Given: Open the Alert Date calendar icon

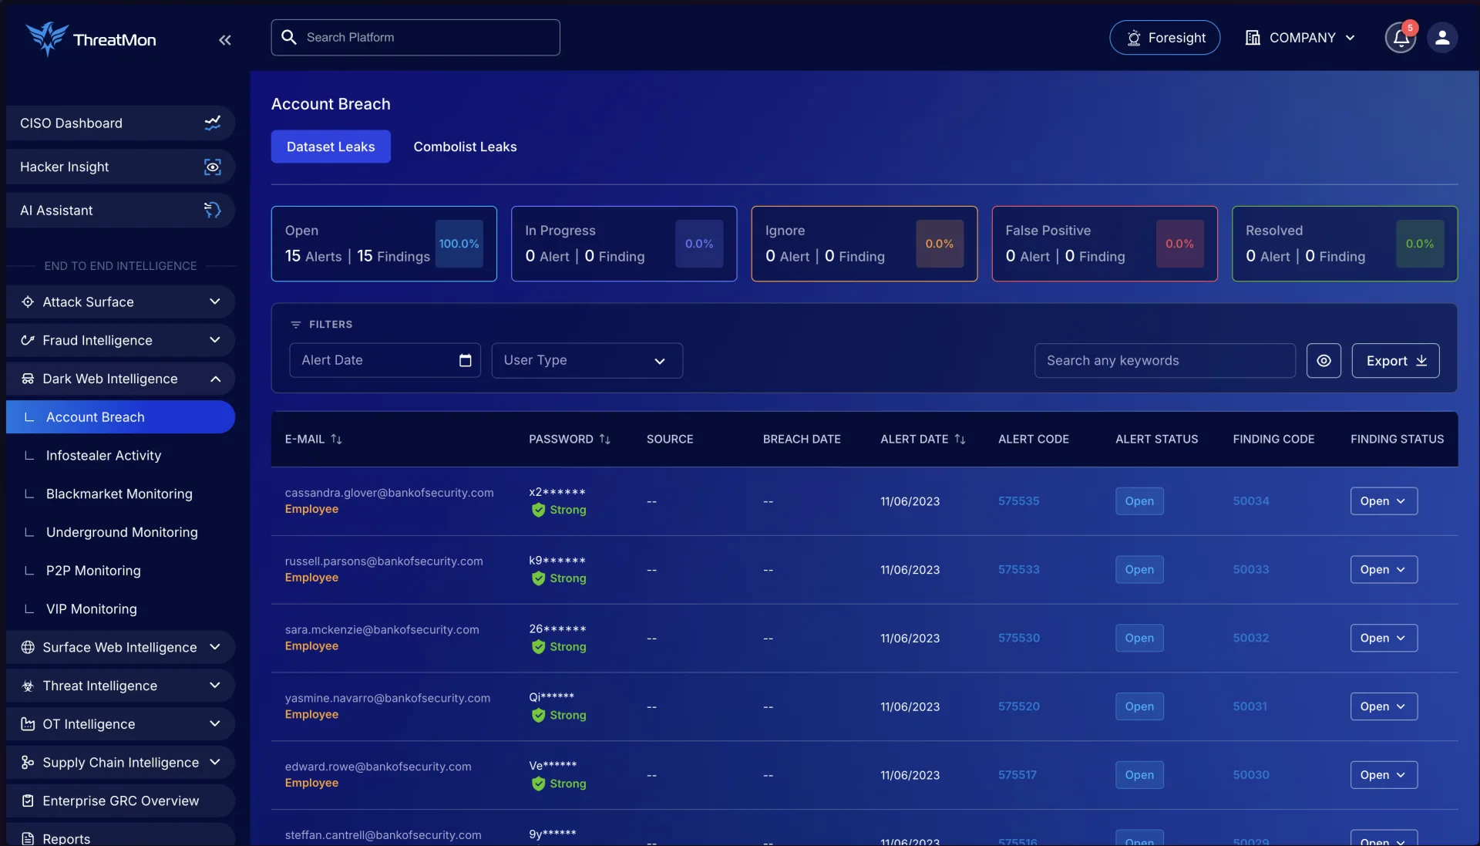Looking at the screenshot, I should pos(465,360).
